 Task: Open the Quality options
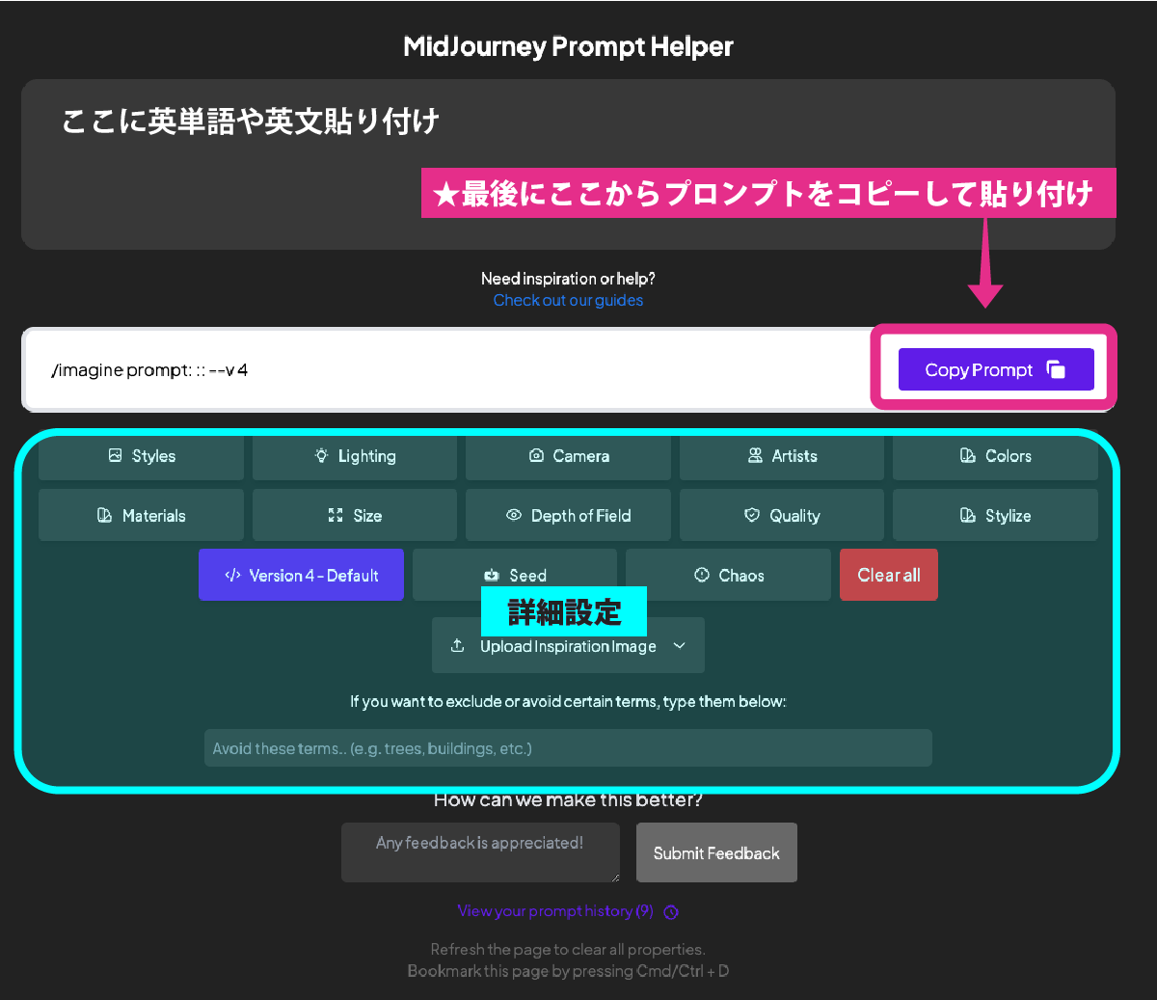[x=782, y=516]
